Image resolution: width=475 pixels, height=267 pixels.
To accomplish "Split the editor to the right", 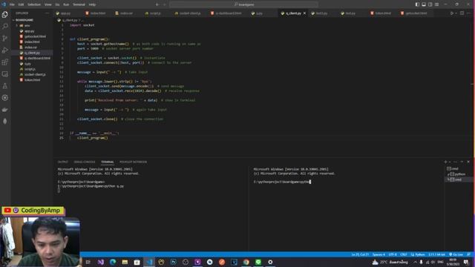I will [462, 13].
